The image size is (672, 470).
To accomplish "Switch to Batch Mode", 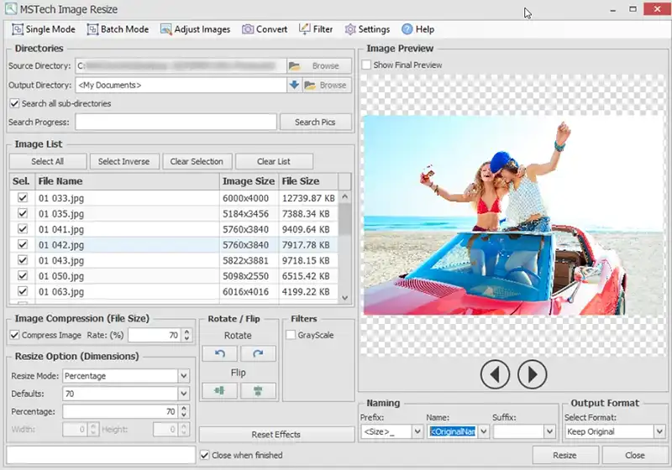I will [x=118, y=29].
